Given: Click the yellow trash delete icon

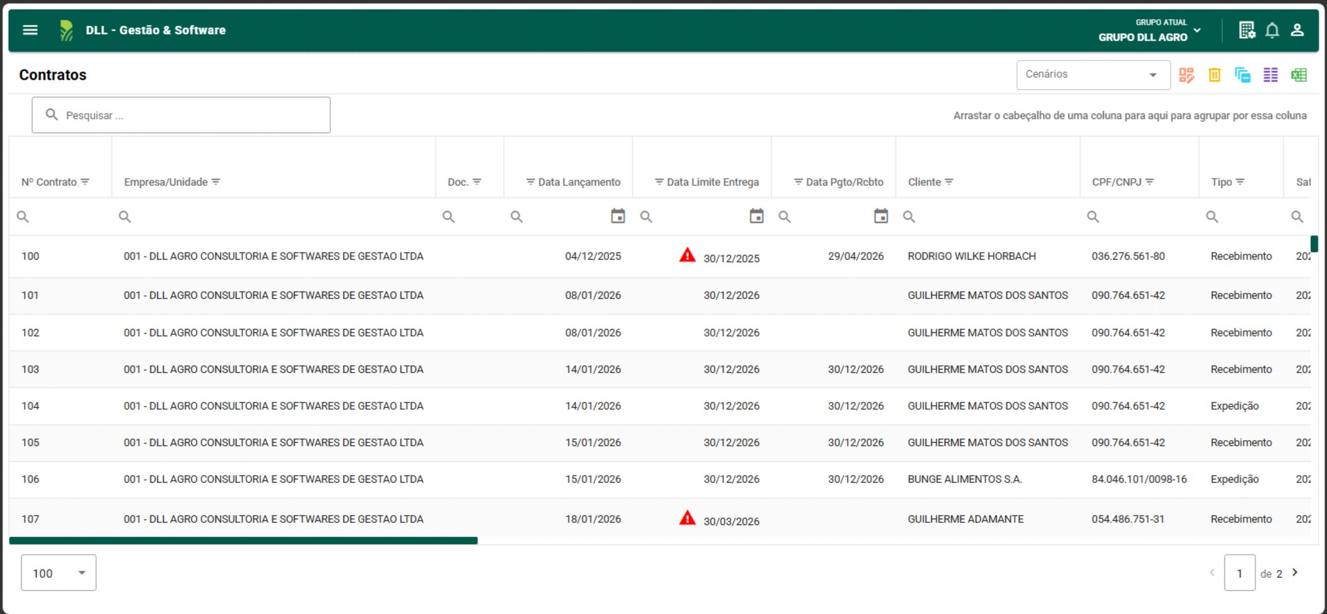Looking at the screenshot, I should point(1214,75).
